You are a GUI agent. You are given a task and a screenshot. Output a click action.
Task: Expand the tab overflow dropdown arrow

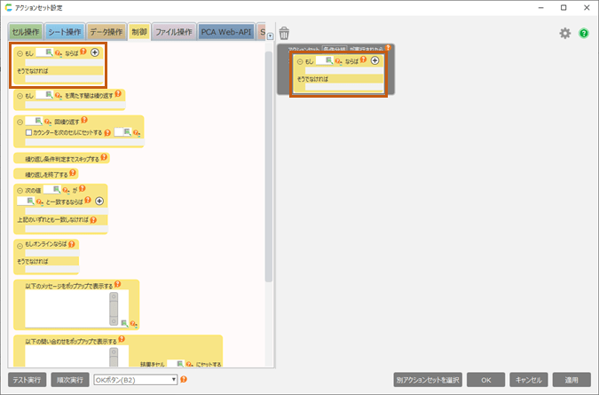(270, 36)
